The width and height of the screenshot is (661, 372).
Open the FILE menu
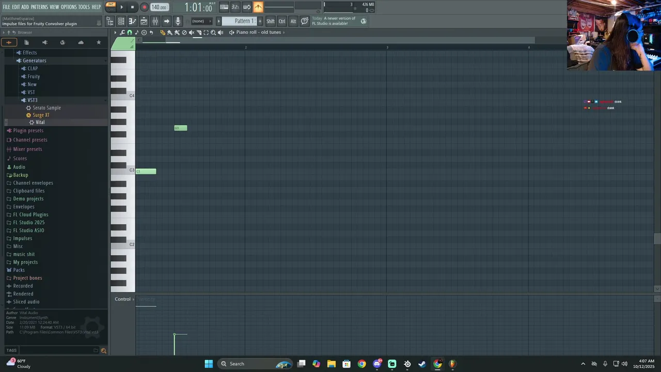tap(6, 7)
